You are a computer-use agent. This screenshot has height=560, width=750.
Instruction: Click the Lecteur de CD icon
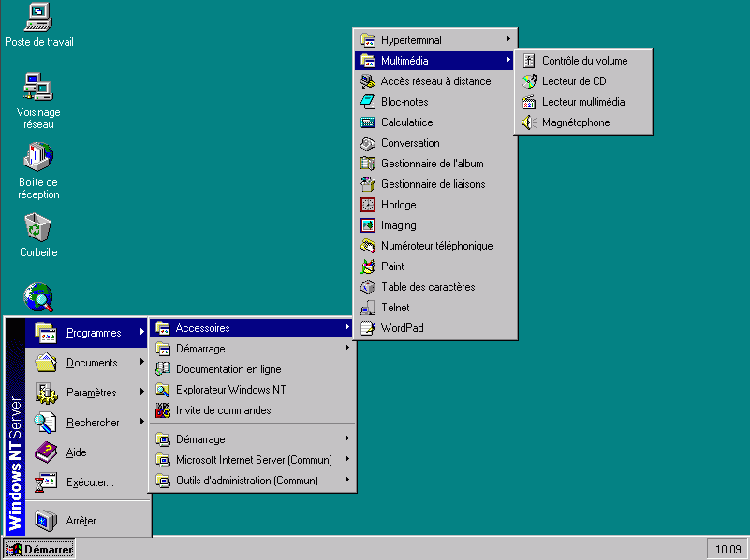[x=529, y=81]
